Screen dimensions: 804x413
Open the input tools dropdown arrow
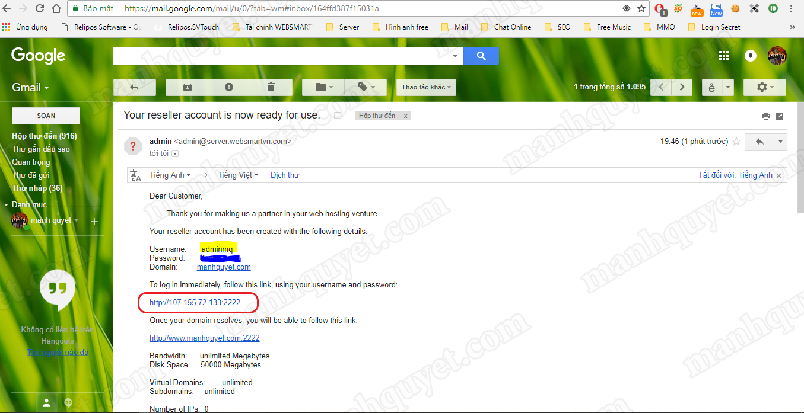[x=728, y=87]
